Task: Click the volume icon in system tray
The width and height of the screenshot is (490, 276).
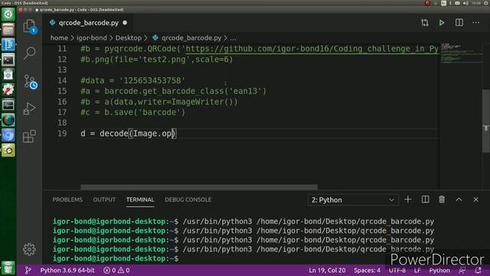Action: pyautogui.click(x=465, y=3)
